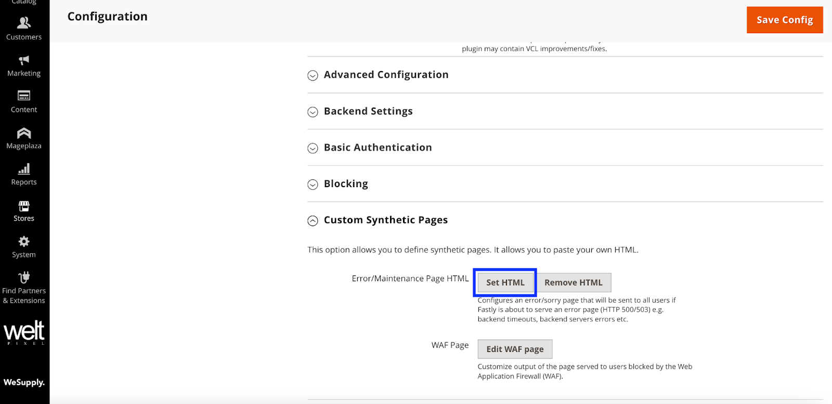
Task: Click the error/sorry page help text
Action: point(577,309)
